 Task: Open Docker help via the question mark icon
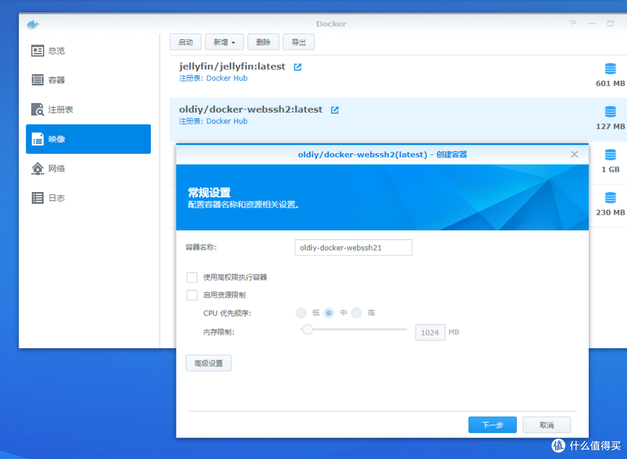572,23
